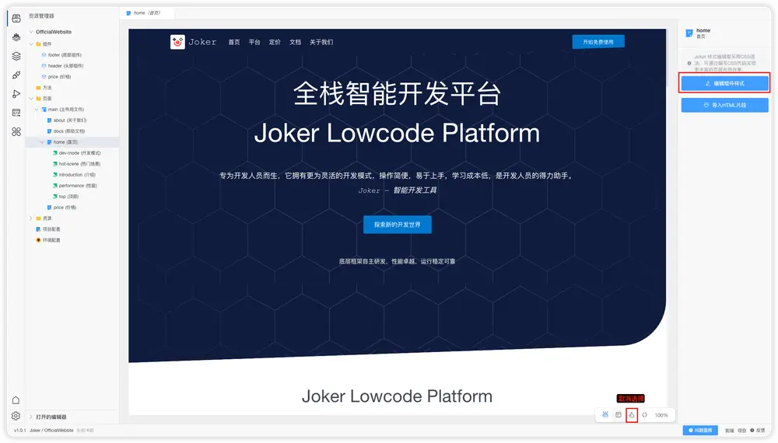Screen dimensions: 778x443
Task: Click the layers stack sidebar icon
Action: click(16, 56)
